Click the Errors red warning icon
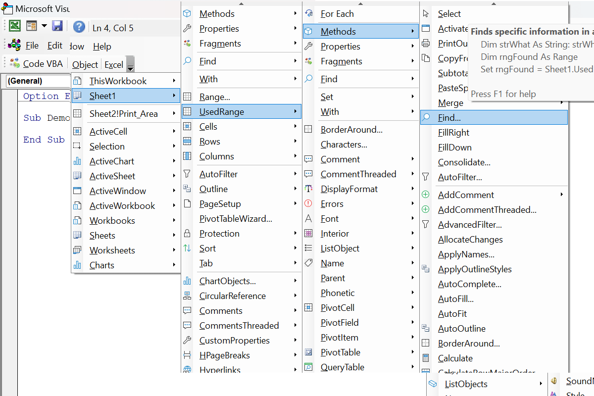The height and width of the screenshot is (396, 594). coord(308,203)
